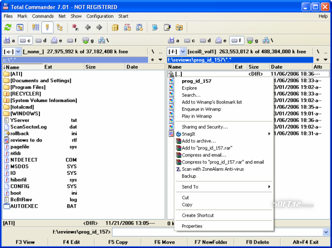Viewport: 332px width, 248px height.
Task: Open right panel favorites asterisk button
Action: (x=318, y=60)
